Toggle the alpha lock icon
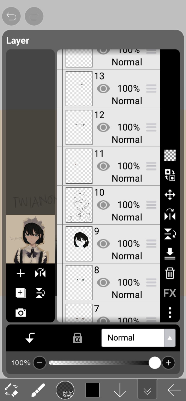186x401 pixels. (77, 338)
